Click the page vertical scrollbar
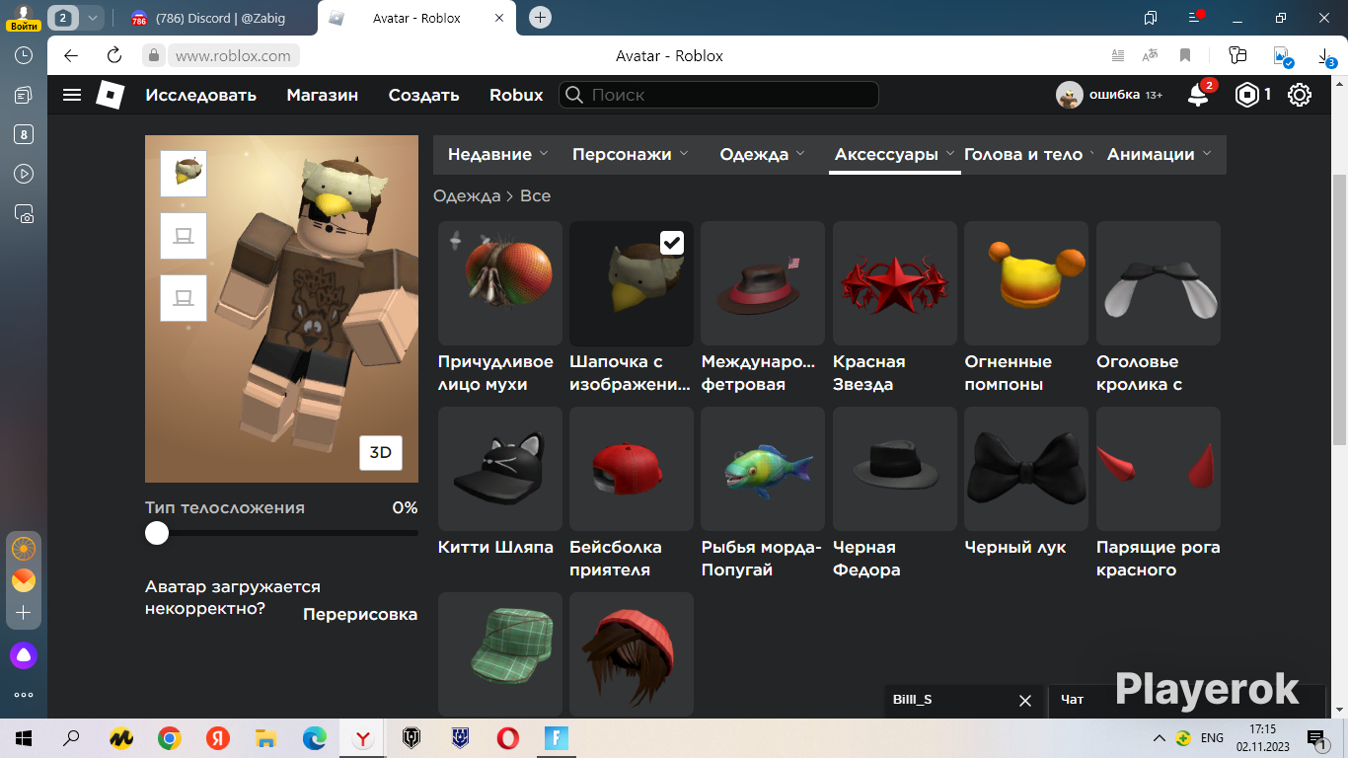1348x758 pixels. coord(1339,308)
